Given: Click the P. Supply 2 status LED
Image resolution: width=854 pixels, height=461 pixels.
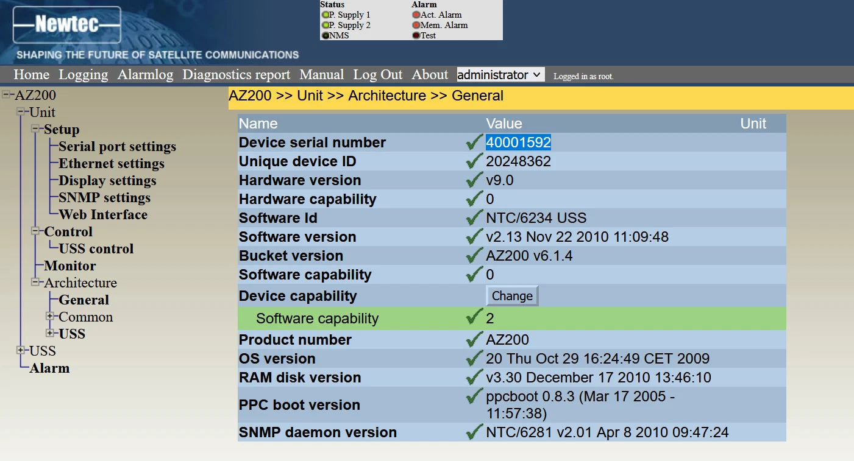Looking at the screenshot, I should 326,25.
